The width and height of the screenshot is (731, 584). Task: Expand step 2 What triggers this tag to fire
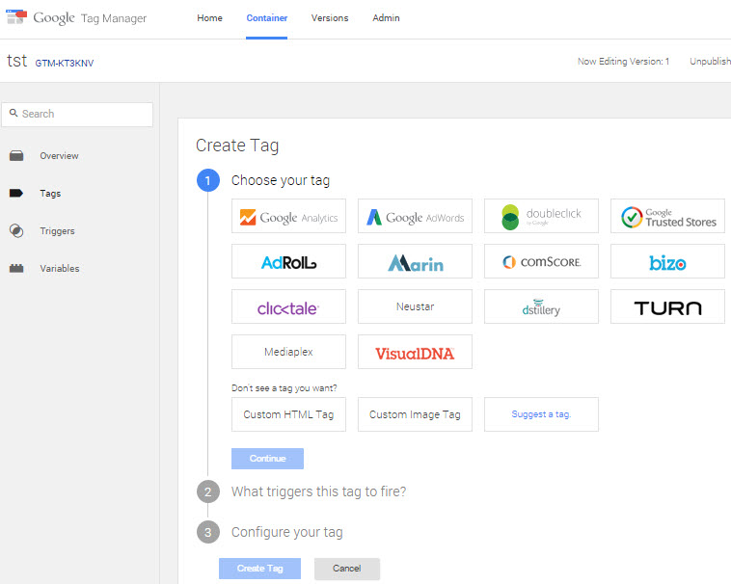(319, 491)
